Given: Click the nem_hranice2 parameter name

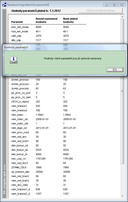Looking at the screenshot, I should click(19, 110).
